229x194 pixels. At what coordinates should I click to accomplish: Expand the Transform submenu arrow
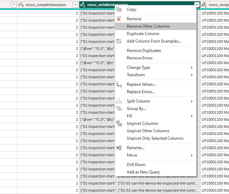point(192,75)
